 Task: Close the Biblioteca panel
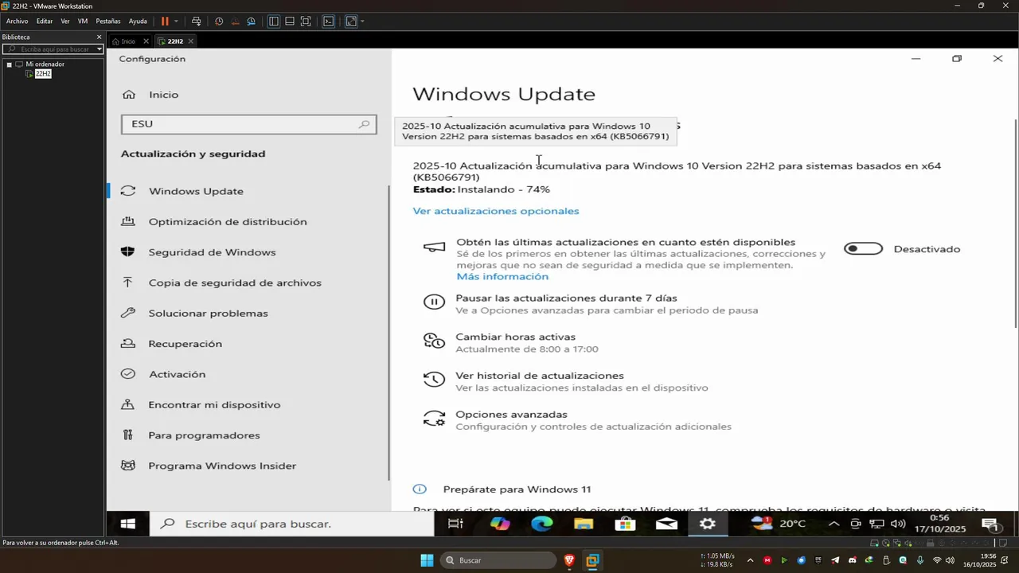pyautogui.click(x=100, y=37)
